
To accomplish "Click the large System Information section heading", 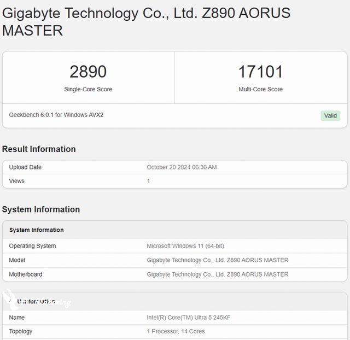I will click(x=41, y=209).
